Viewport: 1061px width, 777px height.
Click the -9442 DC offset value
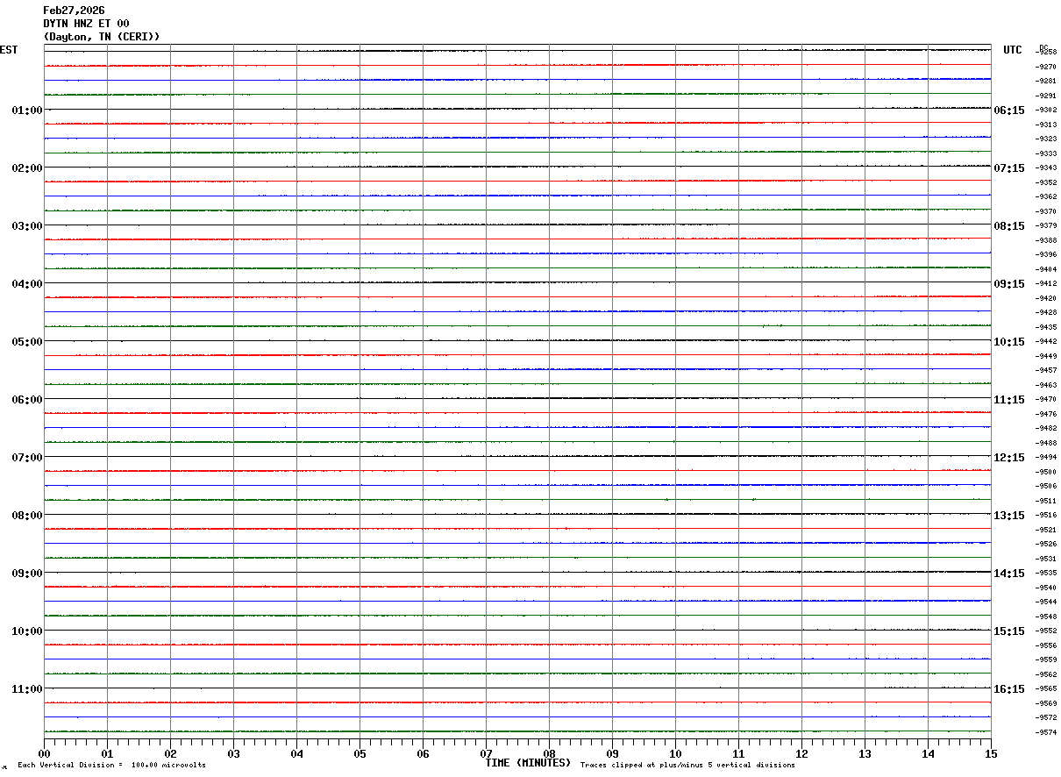(1046, 341)
